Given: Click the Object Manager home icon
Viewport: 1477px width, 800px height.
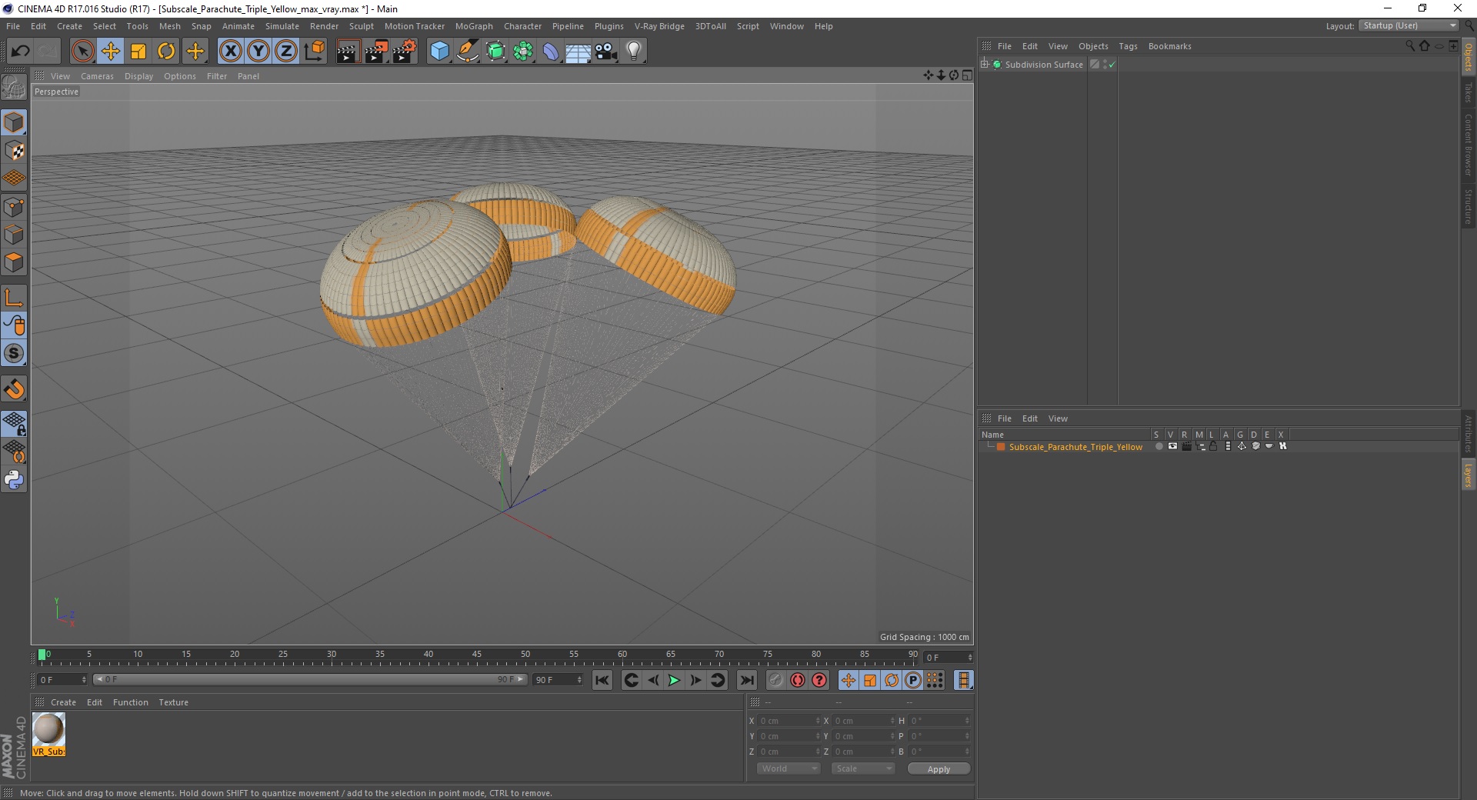Looking at the screenshot, I should (x=1424, y=46).
